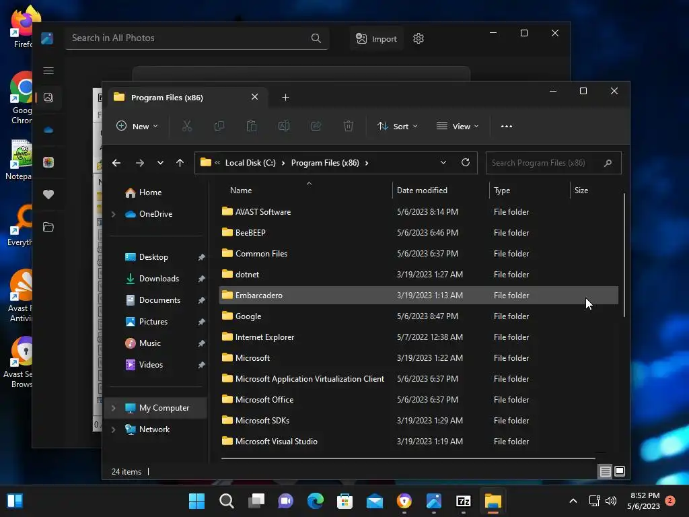Image resolution: width=689 pixels, height=517 pixels.
Task: Show hidden tray icons chevron
Action: pyautogui.click(x=573, y=501)
